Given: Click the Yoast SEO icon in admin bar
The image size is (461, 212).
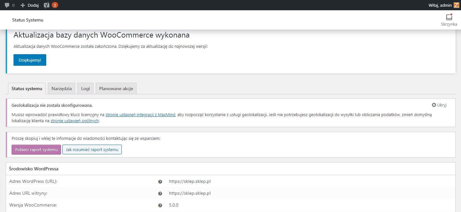Looking at the screenshot, I should click(x=47, y=5).
